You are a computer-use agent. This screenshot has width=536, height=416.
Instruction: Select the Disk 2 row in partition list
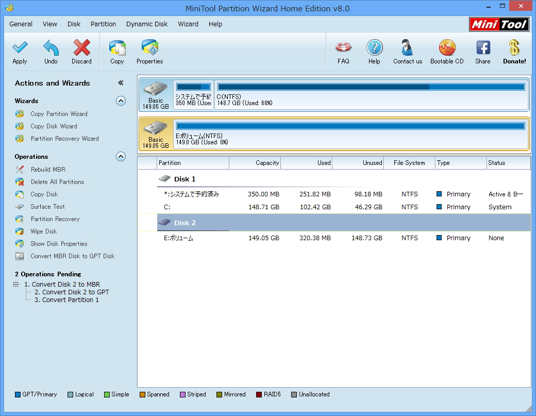pyautogui.click(x=344, y=223)
